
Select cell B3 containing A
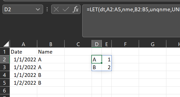coord(51,67)
